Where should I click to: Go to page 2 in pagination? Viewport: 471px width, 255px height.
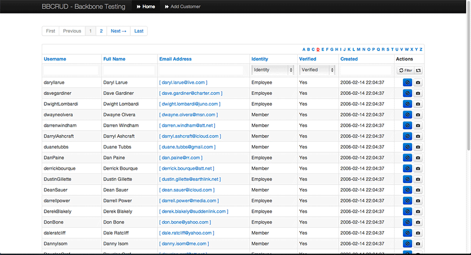coord(101,31)
